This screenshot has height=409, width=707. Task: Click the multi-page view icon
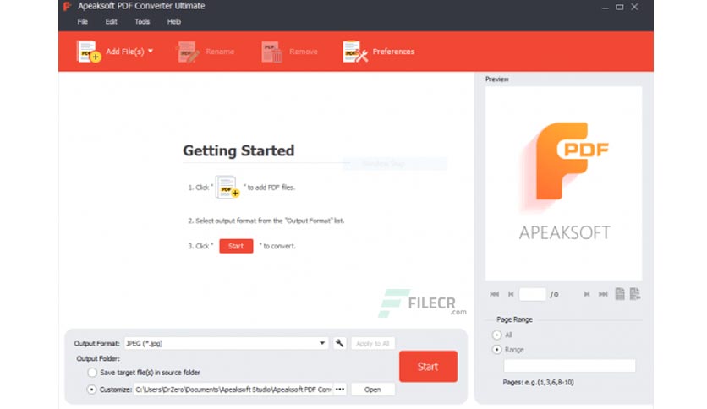coord(635,294)
